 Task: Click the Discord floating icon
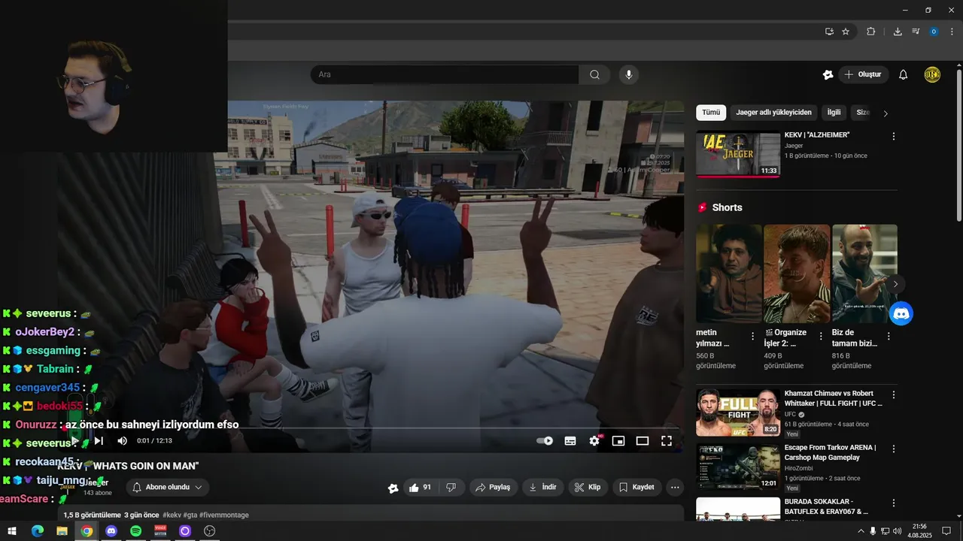tap(901, 313)
